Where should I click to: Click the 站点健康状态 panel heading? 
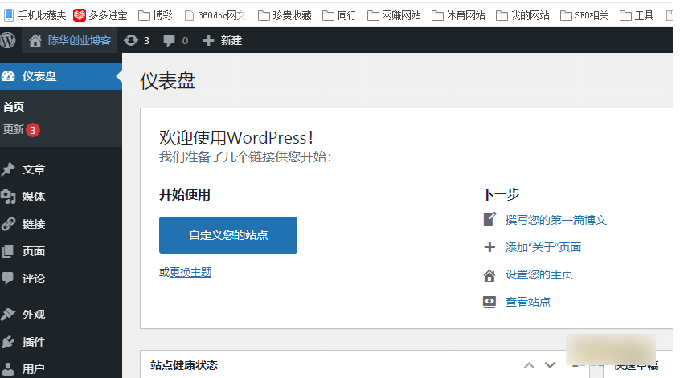[x=184, y=365]
